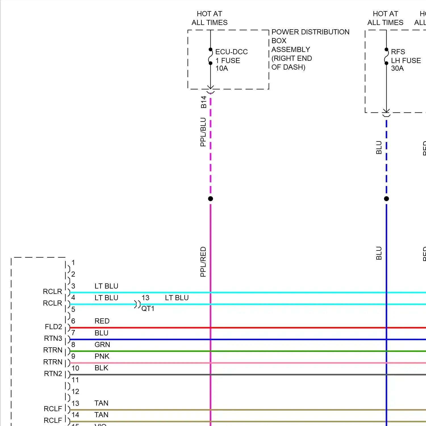Click pin number 5 on the module connector

(73, 310)
